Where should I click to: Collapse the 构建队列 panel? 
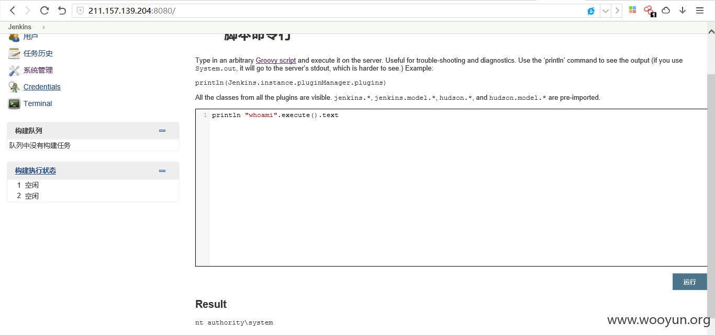pos(162,131)
